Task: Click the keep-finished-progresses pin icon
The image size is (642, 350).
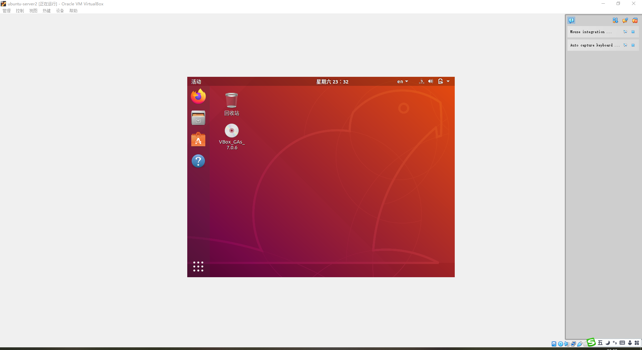Action: coord(625,20)
